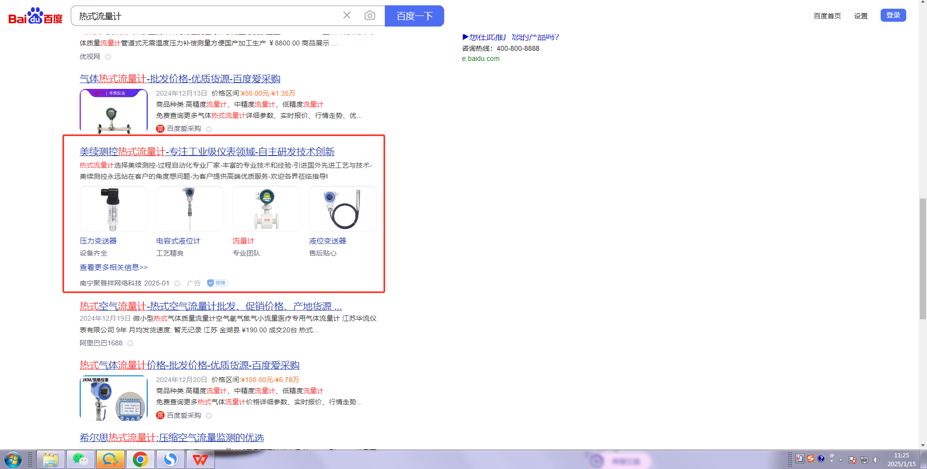The width and height of the screenshot is (927, 469).
Task: Open WPS Office from the taskbar
Action: (200, 459)
